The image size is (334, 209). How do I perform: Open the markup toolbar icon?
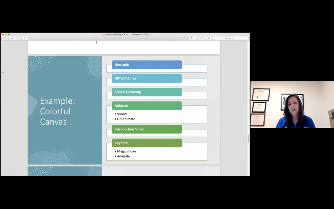208,38
